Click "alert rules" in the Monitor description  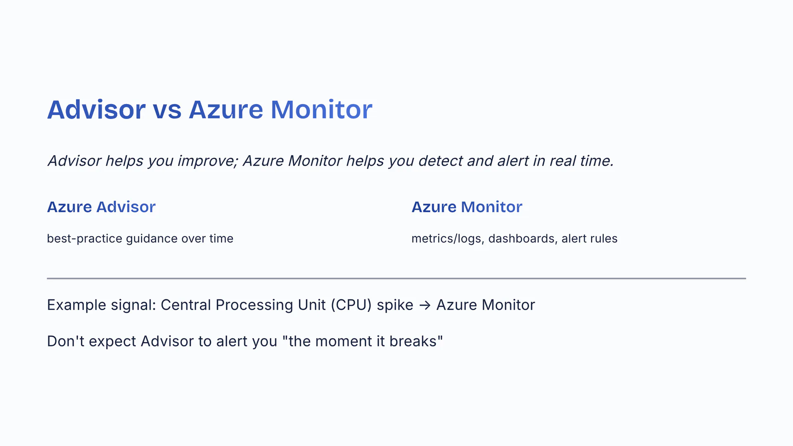(589, 239)
